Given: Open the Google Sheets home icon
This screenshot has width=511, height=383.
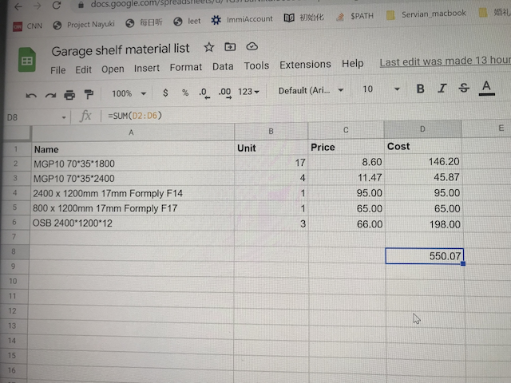Looking at the screenshot, I should pyautogui.click(x=27, y=61).
